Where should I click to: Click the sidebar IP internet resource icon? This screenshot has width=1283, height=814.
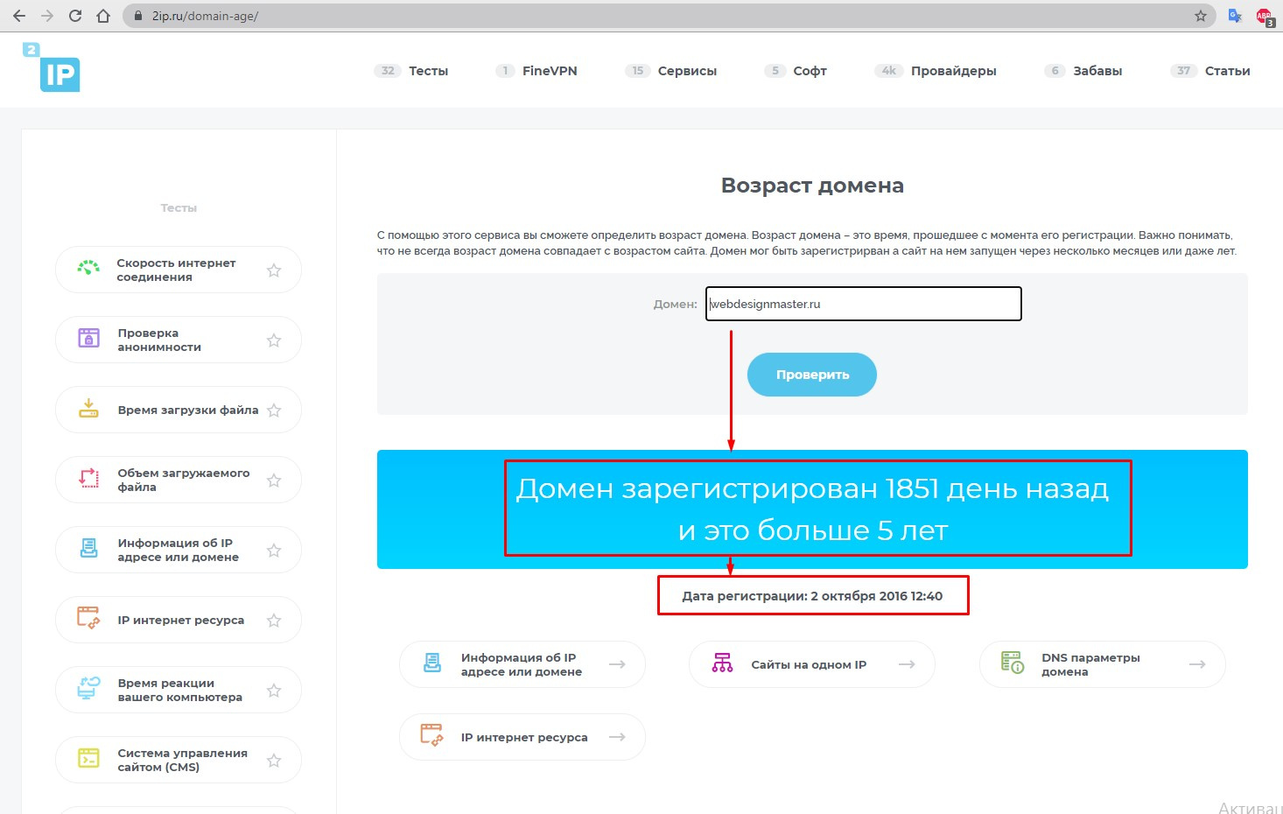[x=88, y=619]
